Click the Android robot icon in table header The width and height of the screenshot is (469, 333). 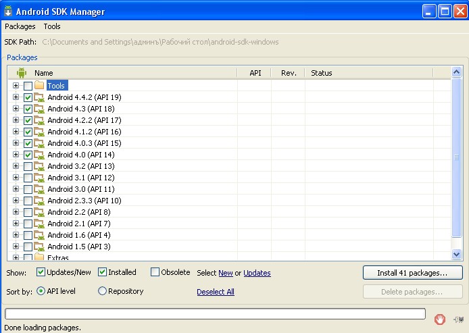point(22,73)
